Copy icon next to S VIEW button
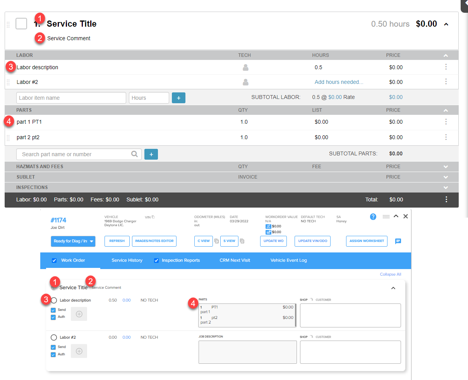The width and height of the screenshot is (468, 380). pyautogui.click(x=242, y=241)
